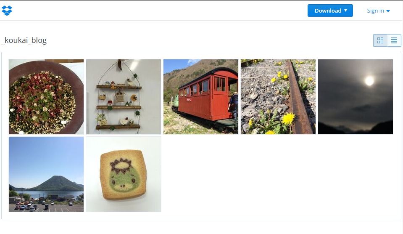The image size is (403, 234).
Task: Open the dandelions by rail photo
Action: coord(278,97)
